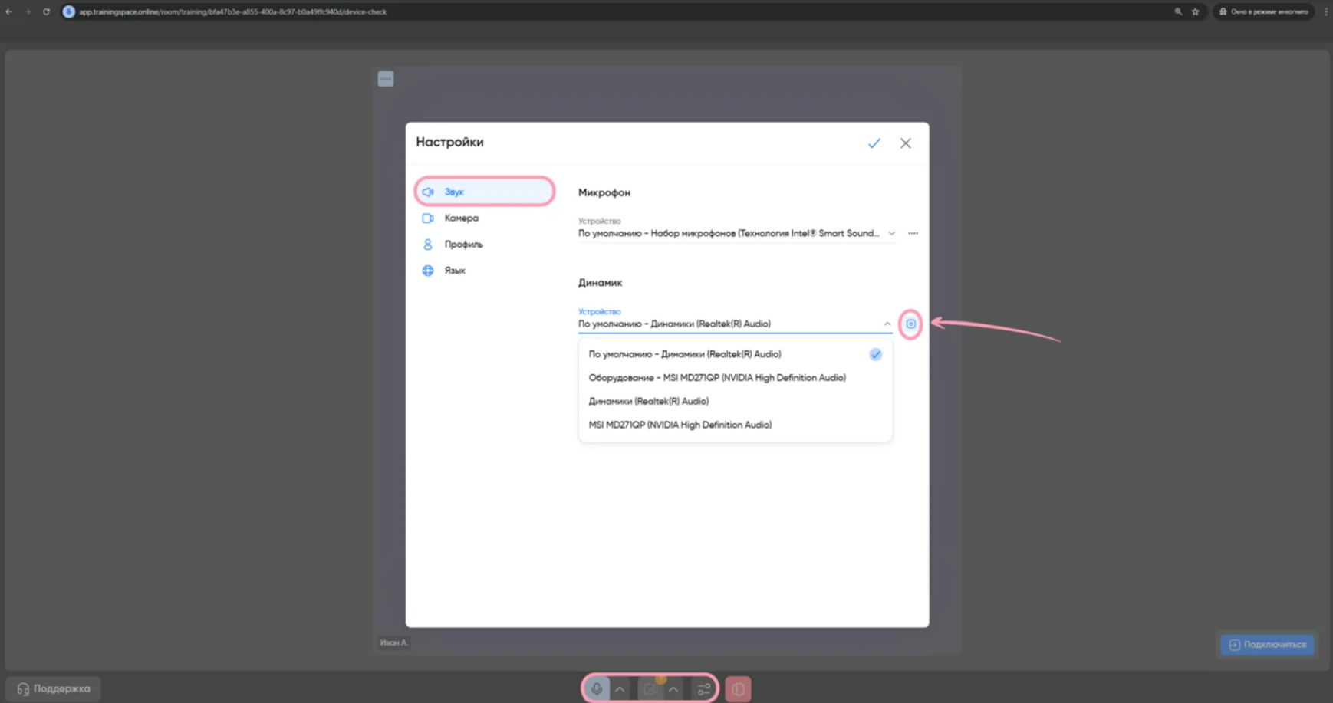Viewport: 1333px width, 703px height.
Task: Confirm settings with the blue checkmark
Action: [x=874, y=143]
